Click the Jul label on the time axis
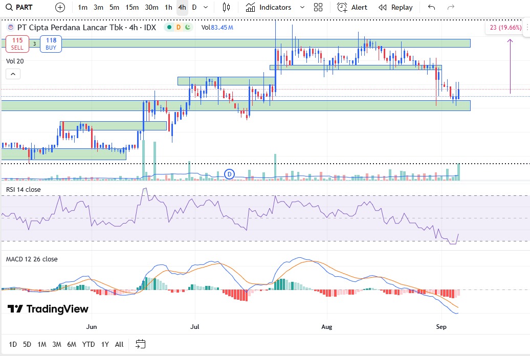The image size is (530, 356). [195, 327]
